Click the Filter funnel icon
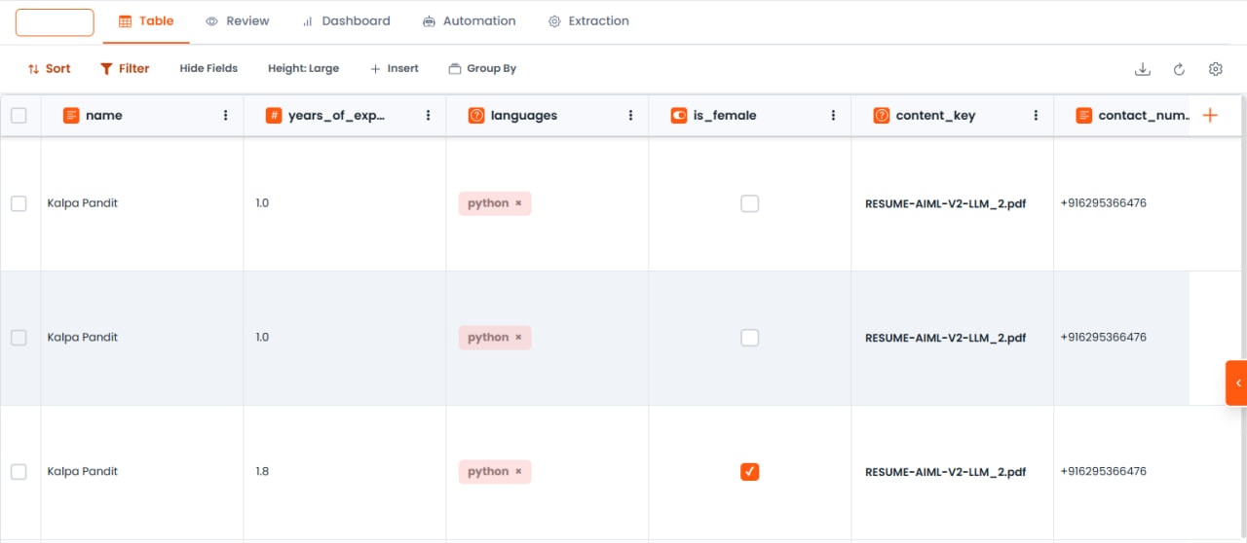Screen dimensions: 1247x543 (x=106, y=69)
